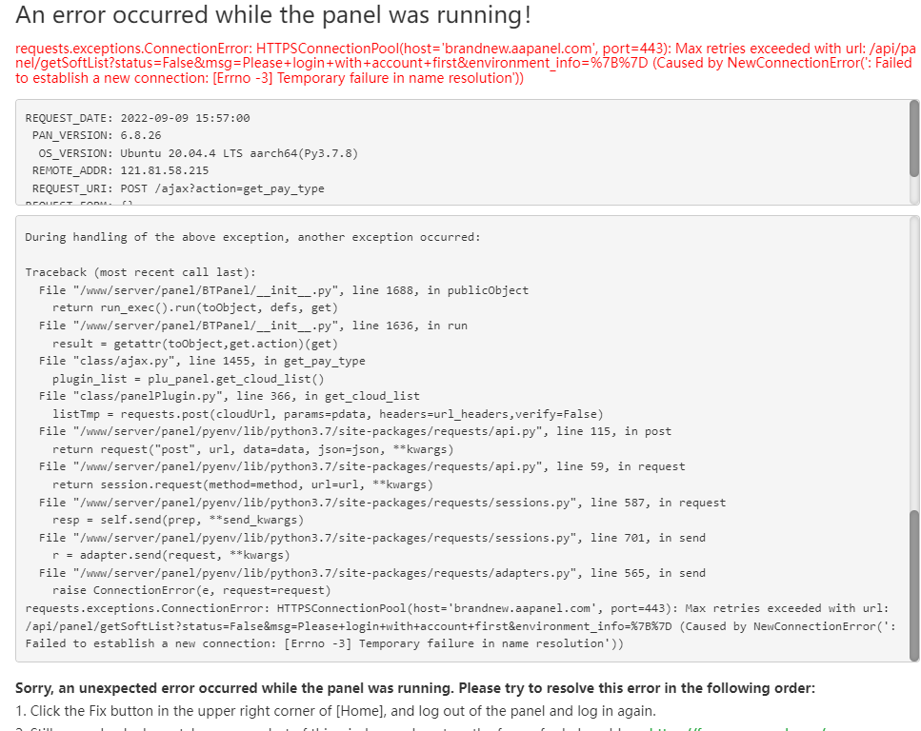Click the "An error occurred" page heading
Image resolution: width=921 pixels, height=731 pixels.
(273, 16)
